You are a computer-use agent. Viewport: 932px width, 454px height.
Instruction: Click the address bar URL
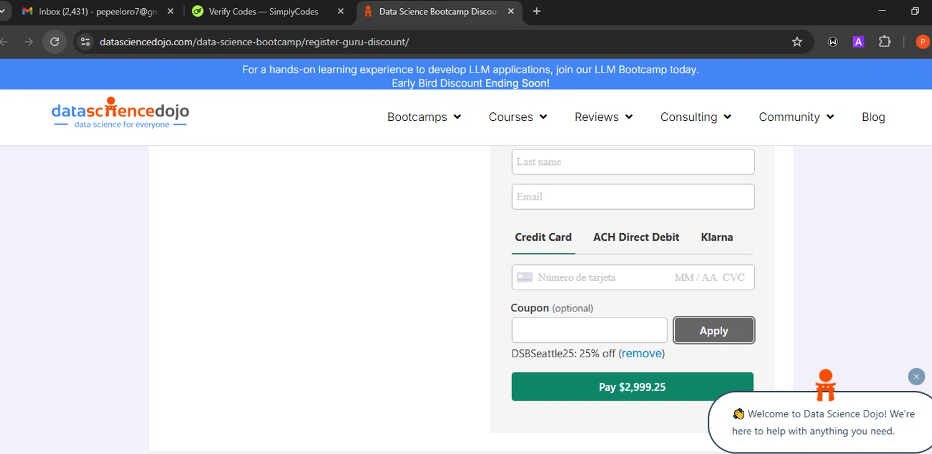[254, 42]
